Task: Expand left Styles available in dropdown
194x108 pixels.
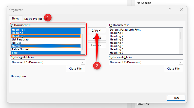Action: pos(83,62)
